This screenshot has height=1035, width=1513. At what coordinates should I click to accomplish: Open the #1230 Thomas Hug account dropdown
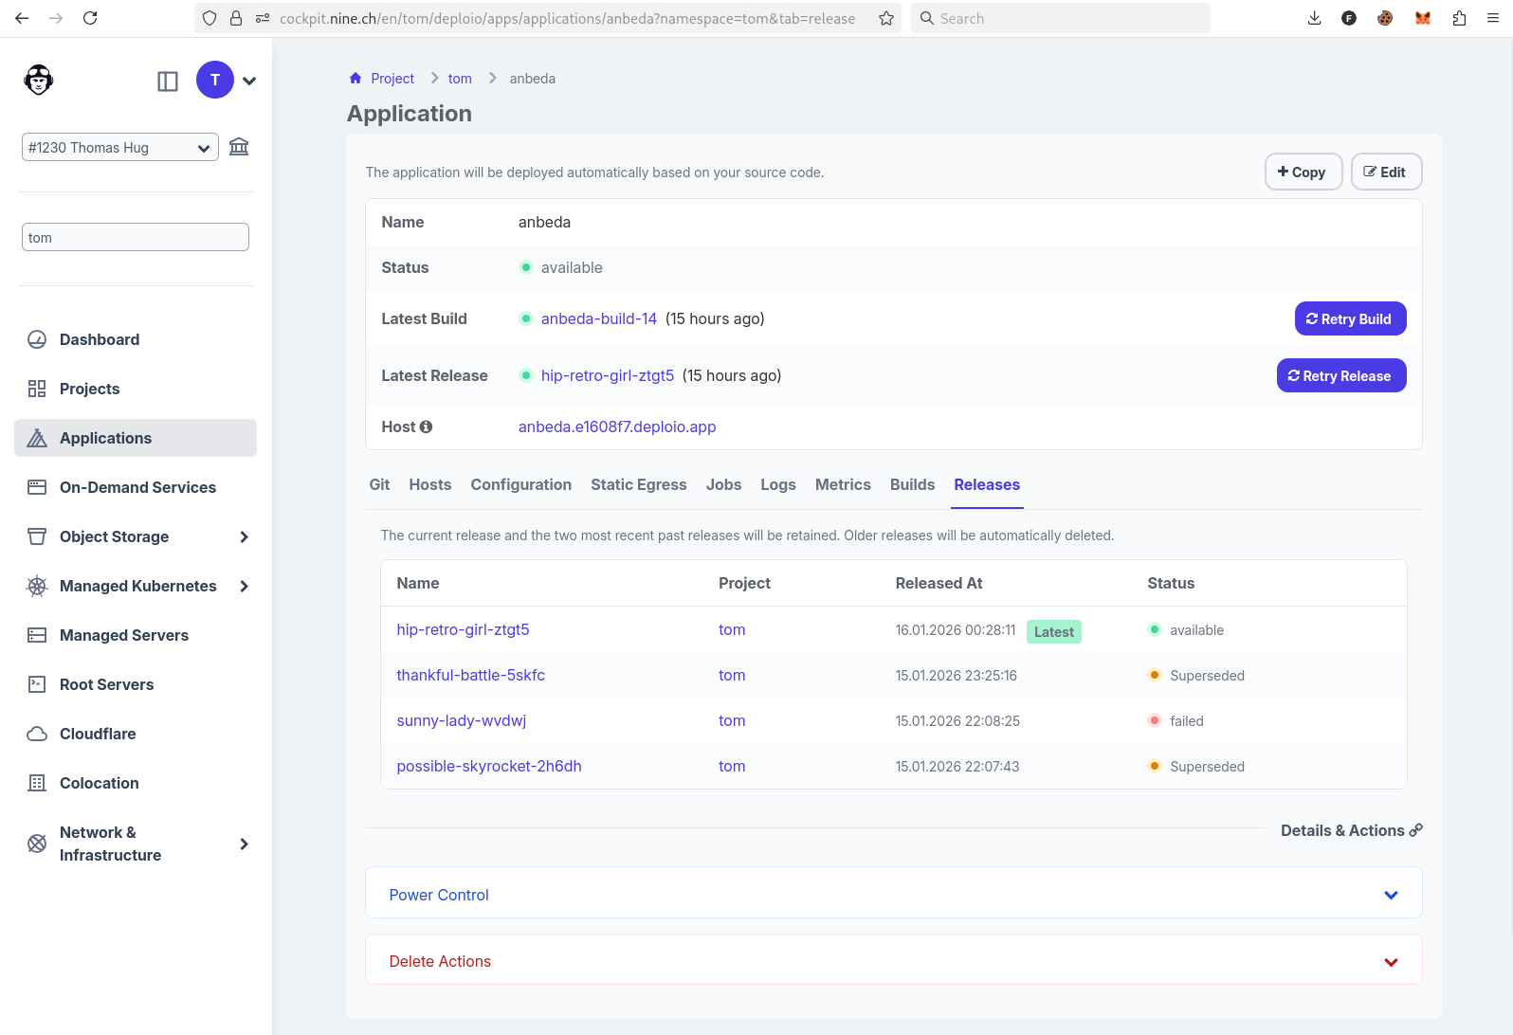tap(120, 148)
